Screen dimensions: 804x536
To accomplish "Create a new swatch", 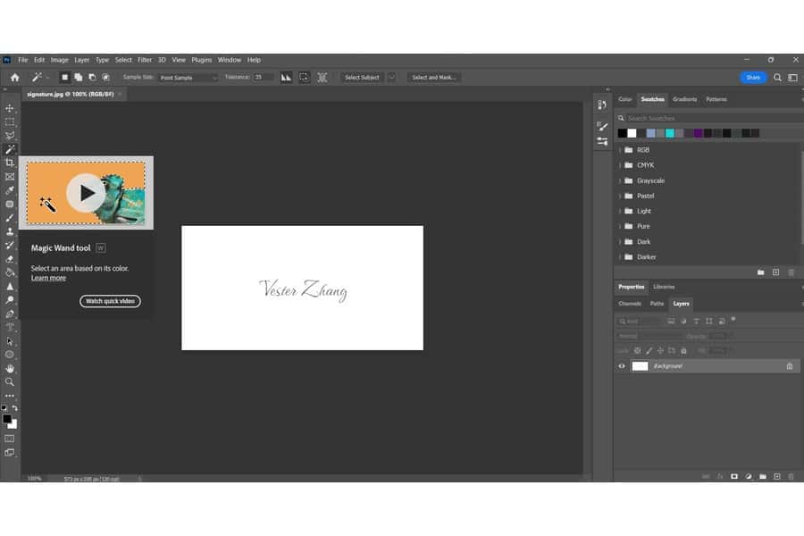I will click(775, 272).
